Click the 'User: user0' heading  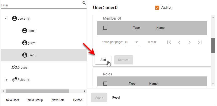105,7
